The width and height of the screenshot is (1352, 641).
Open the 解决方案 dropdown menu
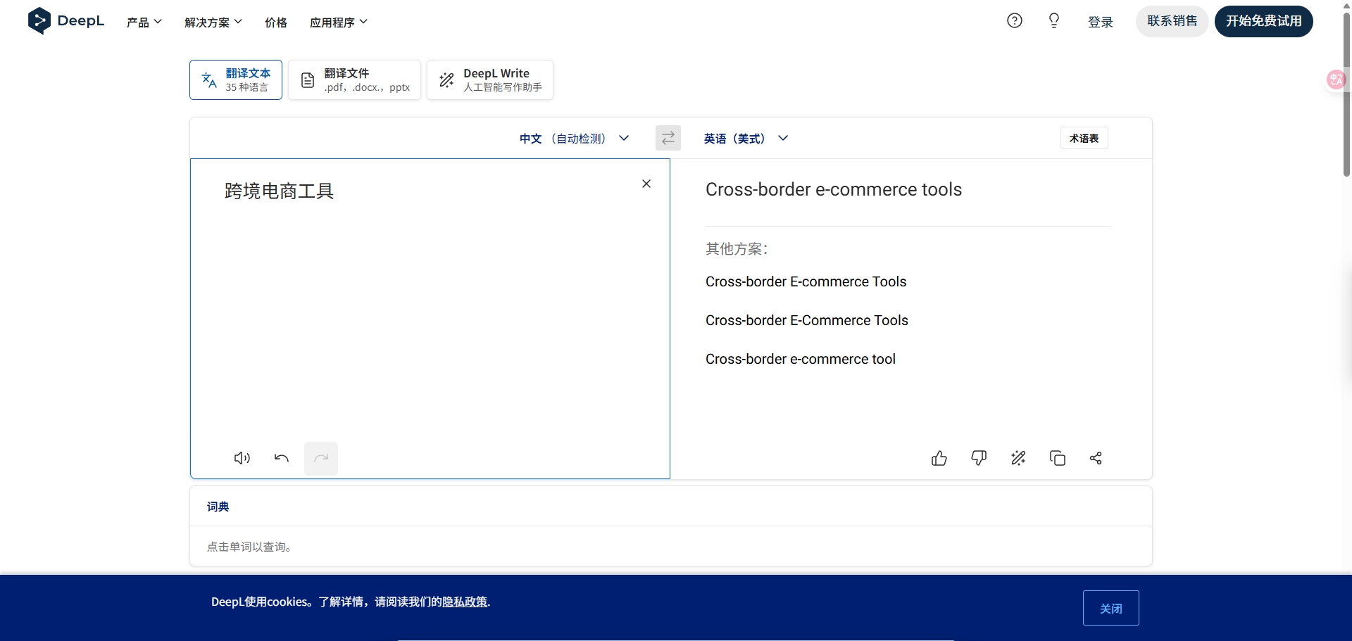(213, 22)
